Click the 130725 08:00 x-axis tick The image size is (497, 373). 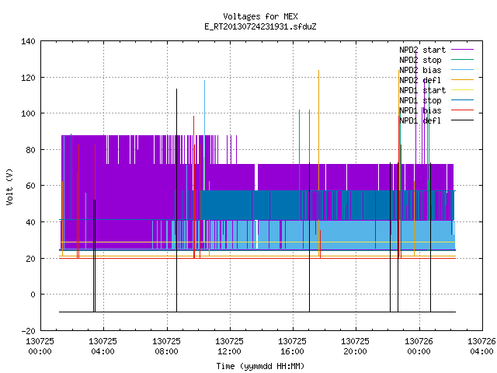166,347
